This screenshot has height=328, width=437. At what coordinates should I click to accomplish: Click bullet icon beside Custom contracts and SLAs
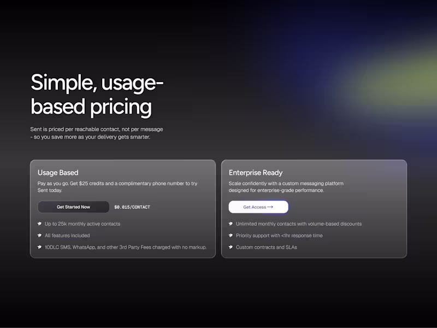231,248
